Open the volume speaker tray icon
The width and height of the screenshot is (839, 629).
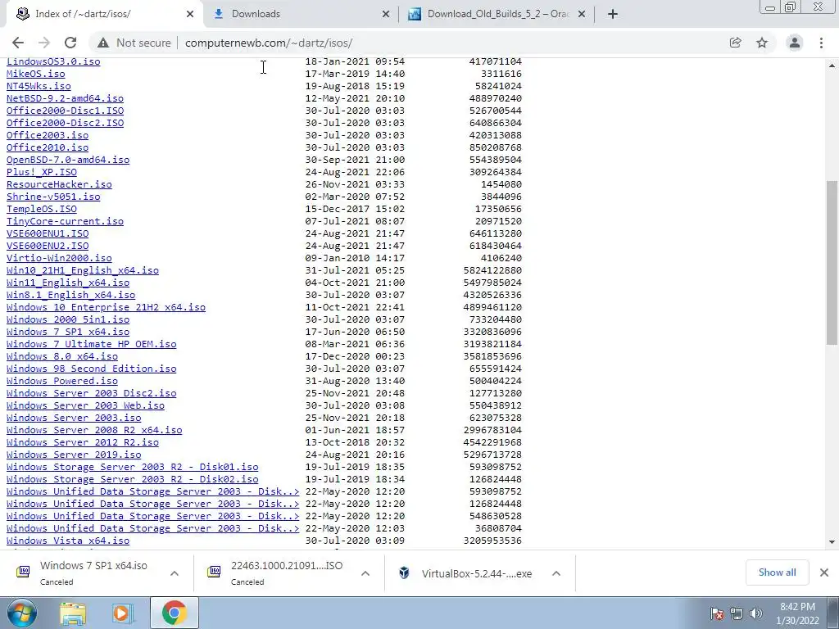point(756,613)
